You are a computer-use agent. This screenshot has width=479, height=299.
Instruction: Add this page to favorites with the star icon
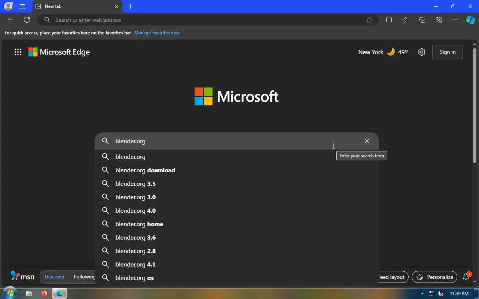pyautogui.click(x=369, y=20)
